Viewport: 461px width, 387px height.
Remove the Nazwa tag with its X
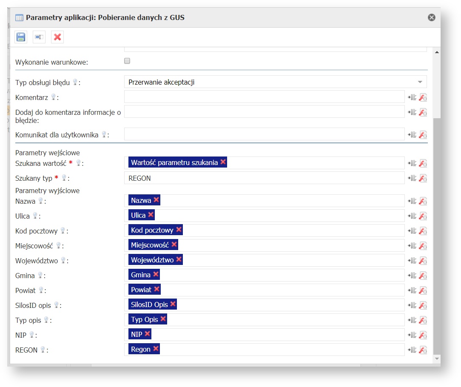coord(156,200)
